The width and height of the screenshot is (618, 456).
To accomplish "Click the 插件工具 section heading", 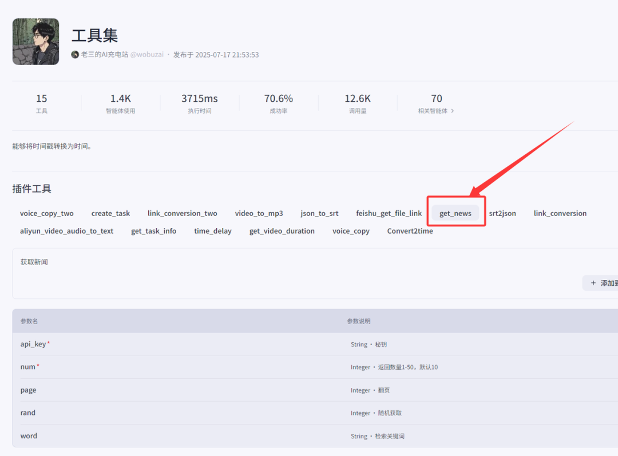I will click(x=32, y=189).
